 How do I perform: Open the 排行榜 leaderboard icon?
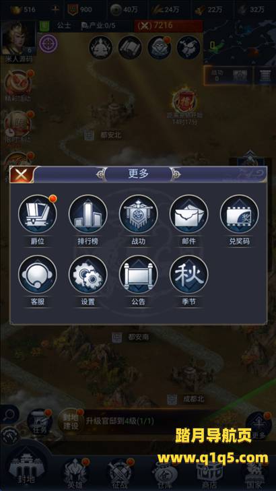coord(88,214)
